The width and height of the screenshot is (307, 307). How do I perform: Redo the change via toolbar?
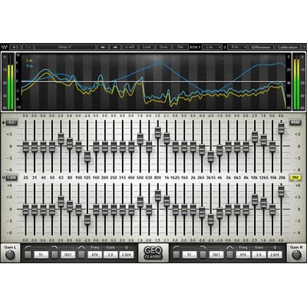pos(28,47)
